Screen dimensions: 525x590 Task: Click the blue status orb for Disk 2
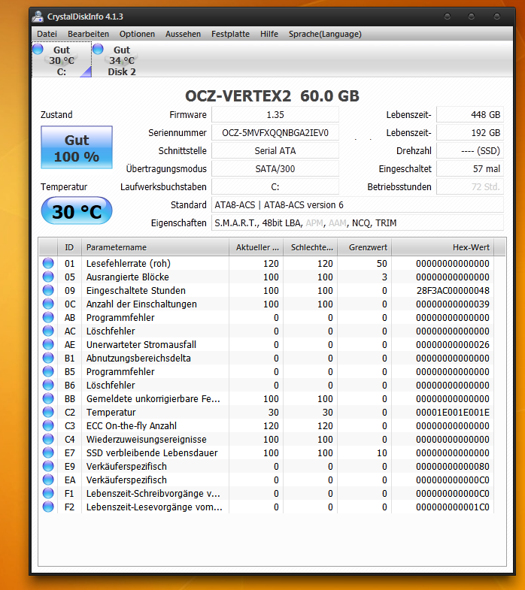point(98,49)
